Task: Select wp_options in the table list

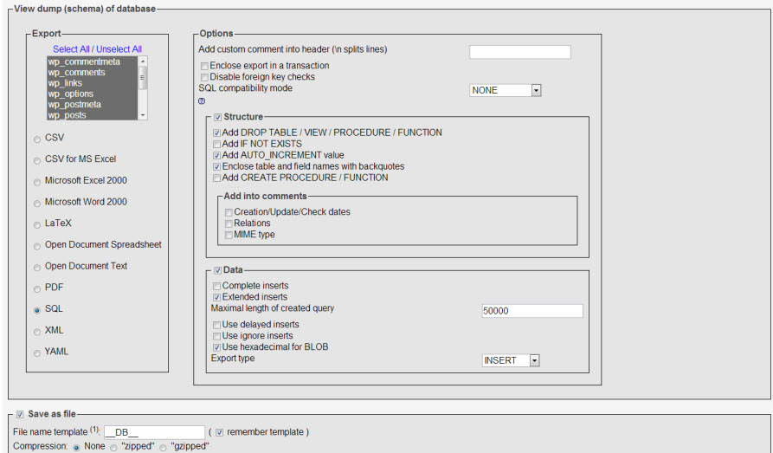Action: (x=92, y=94)
